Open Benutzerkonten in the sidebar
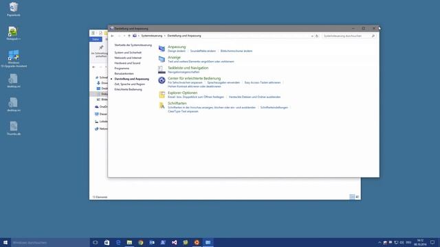This screenshot has width=440, height=247. click(x=124, y=73)
